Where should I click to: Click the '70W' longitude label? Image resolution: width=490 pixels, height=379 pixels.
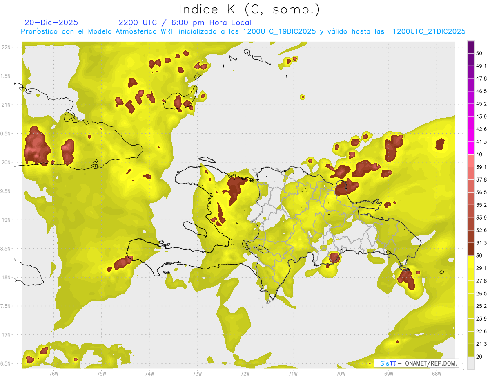point(341,373)
